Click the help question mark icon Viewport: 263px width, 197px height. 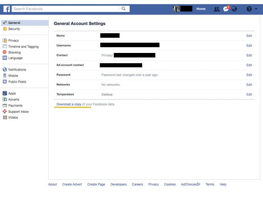[x=249, y=9]
